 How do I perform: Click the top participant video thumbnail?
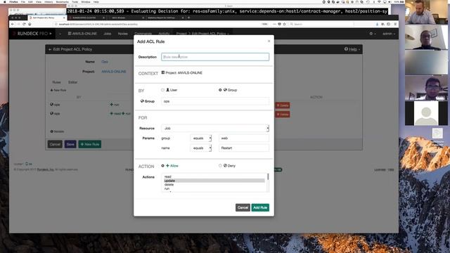pyautogui.click(x=426, y=12)
